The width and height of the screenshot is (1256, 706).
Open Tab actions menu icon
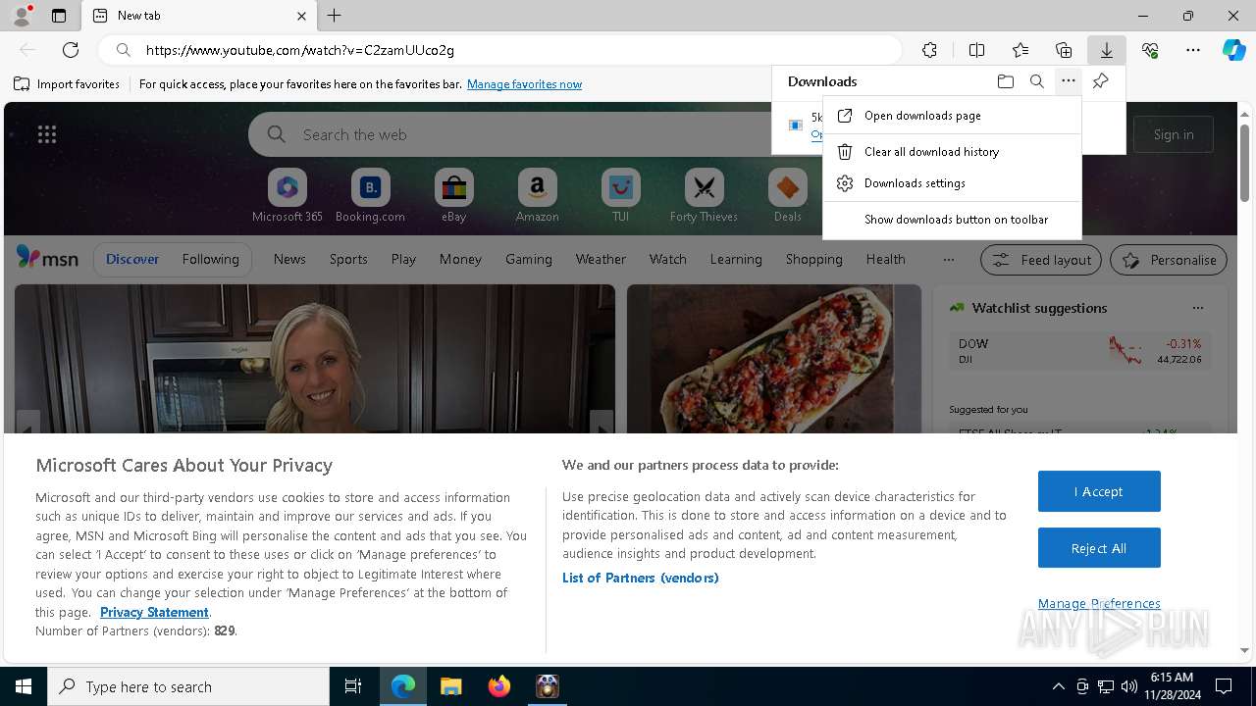click(59, 16)
